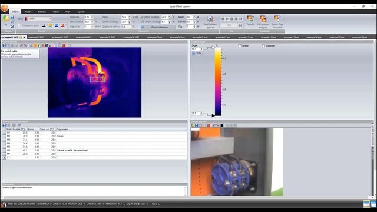Click the 'Değişiklikleri iptal et' undo icon
The width and height of the screenshot is (377, 212).
(x=210, y=19)
